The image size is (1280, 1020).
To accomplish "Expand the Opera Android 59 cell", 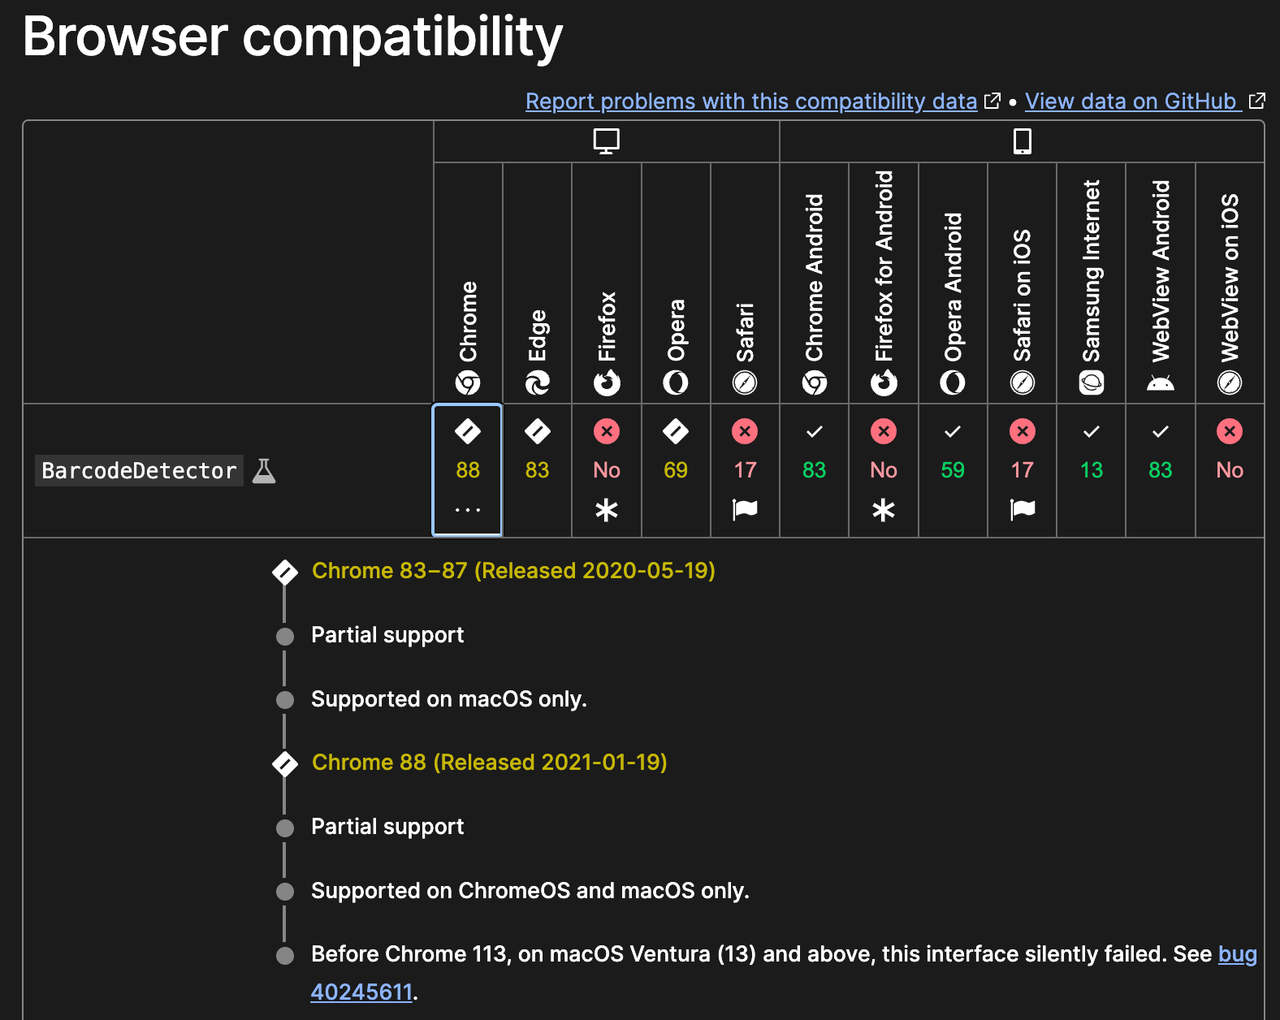I will [953, 470].
